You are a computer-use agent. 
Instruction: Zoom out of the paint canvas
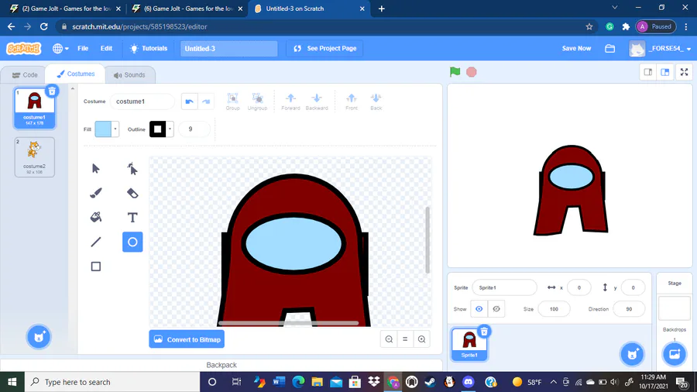click(x=389, y=339)
